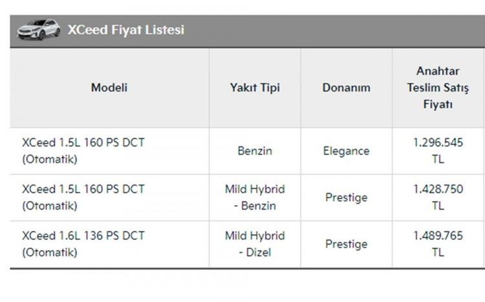Click the Mild Hybrid - Dizel cell

(255, 244)
